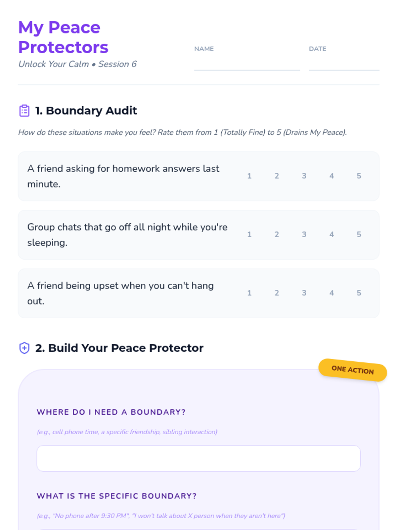The width and height of the screenshot is (397, 530).
Task: Select rating 5 for group chats all night
Action: pos(359,235)
